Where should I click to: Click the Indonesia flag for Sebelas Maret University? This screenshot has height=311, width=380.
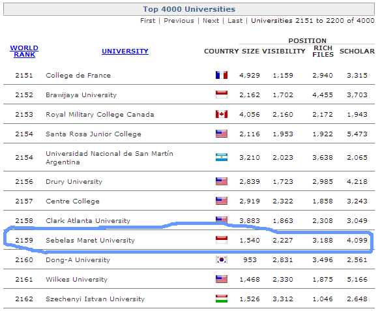point(222,240)
